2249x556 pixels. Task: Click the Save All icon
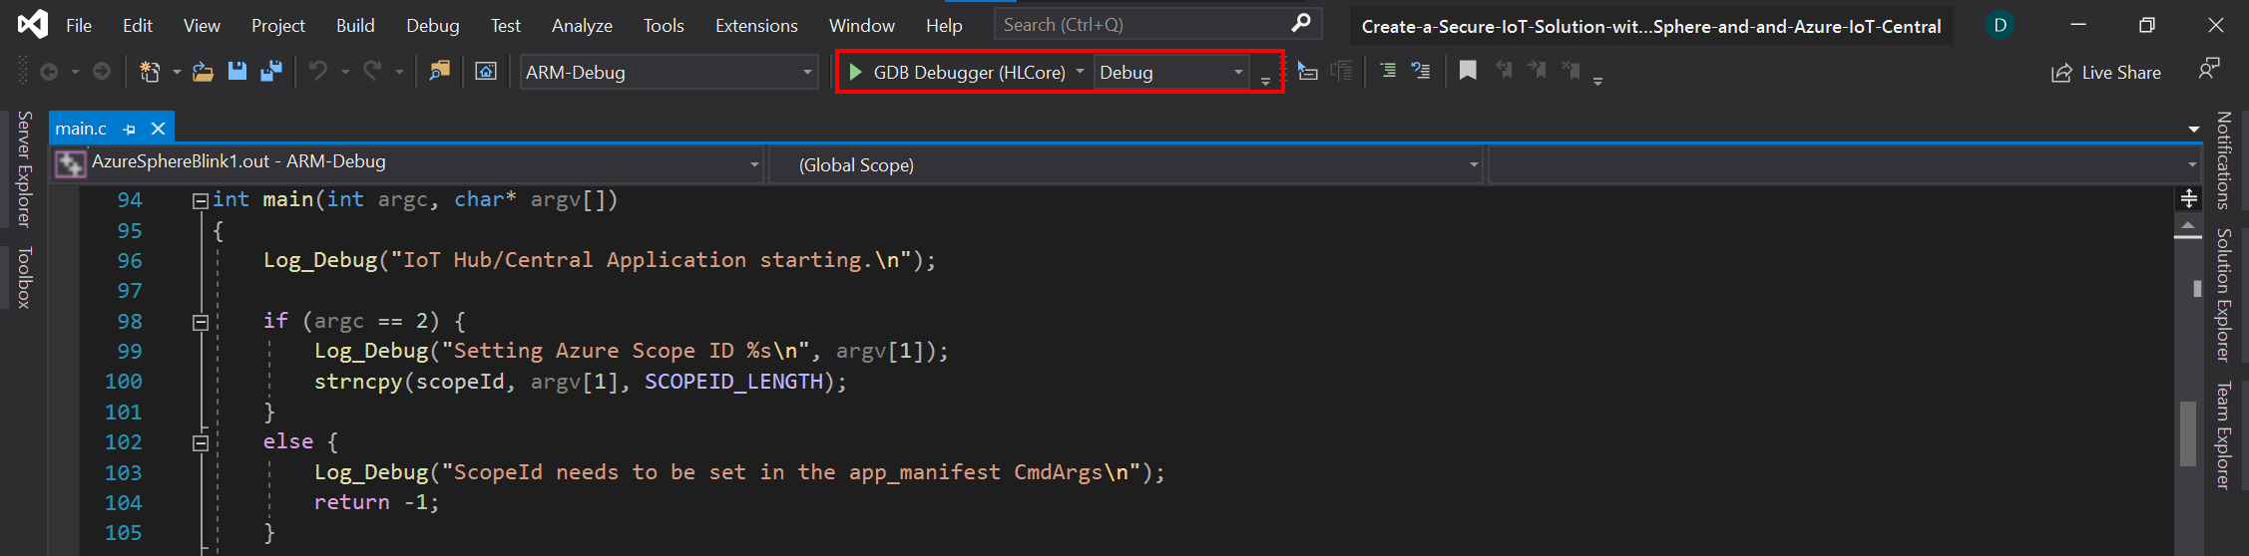point(271,72)
